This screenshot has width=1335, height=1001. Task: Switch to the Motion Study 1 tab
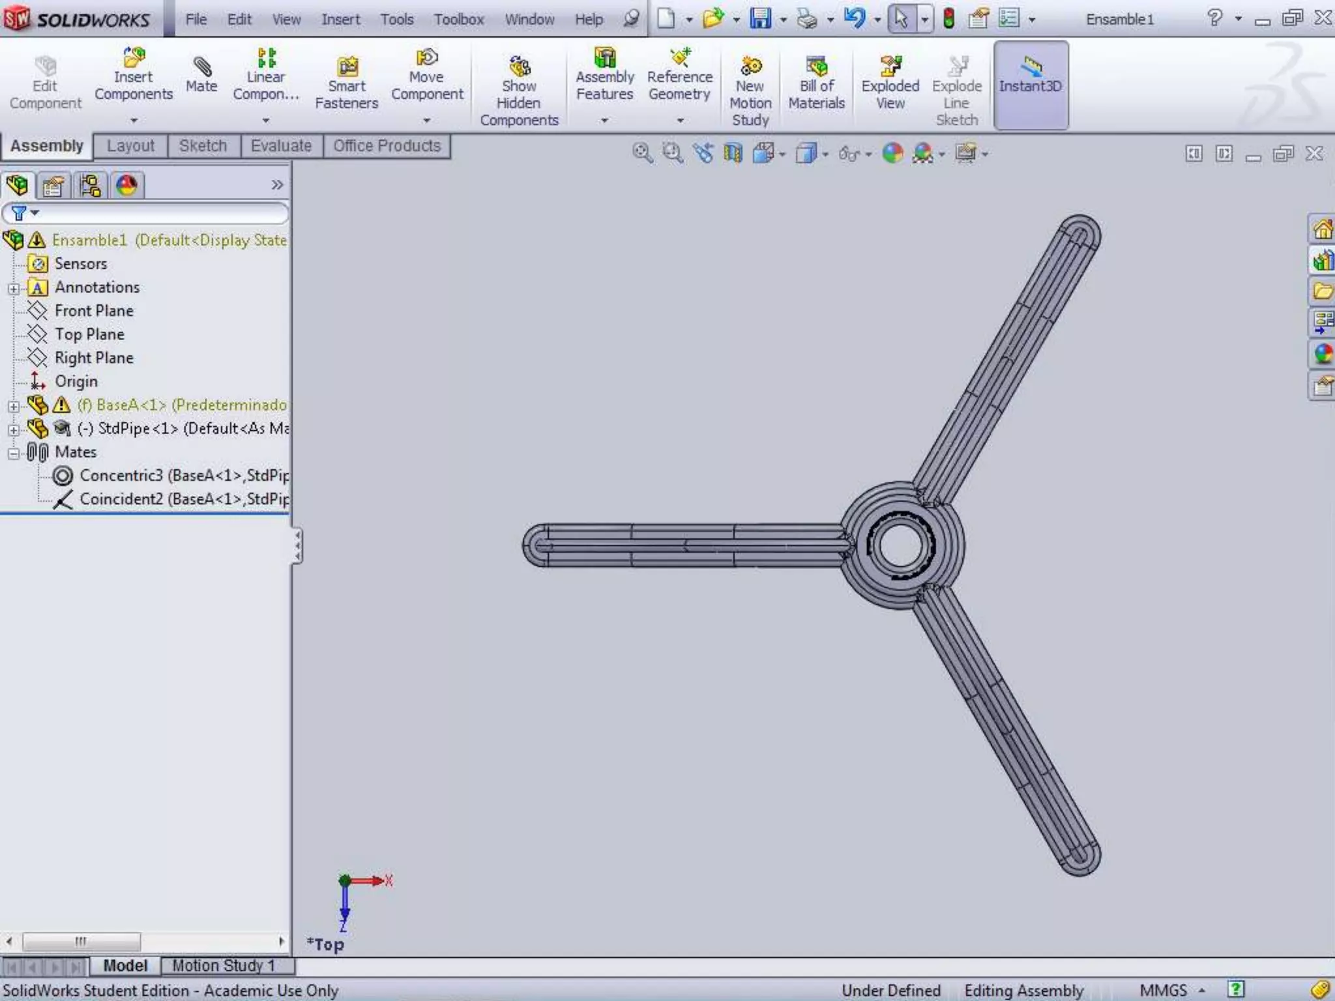click(224, 965)
